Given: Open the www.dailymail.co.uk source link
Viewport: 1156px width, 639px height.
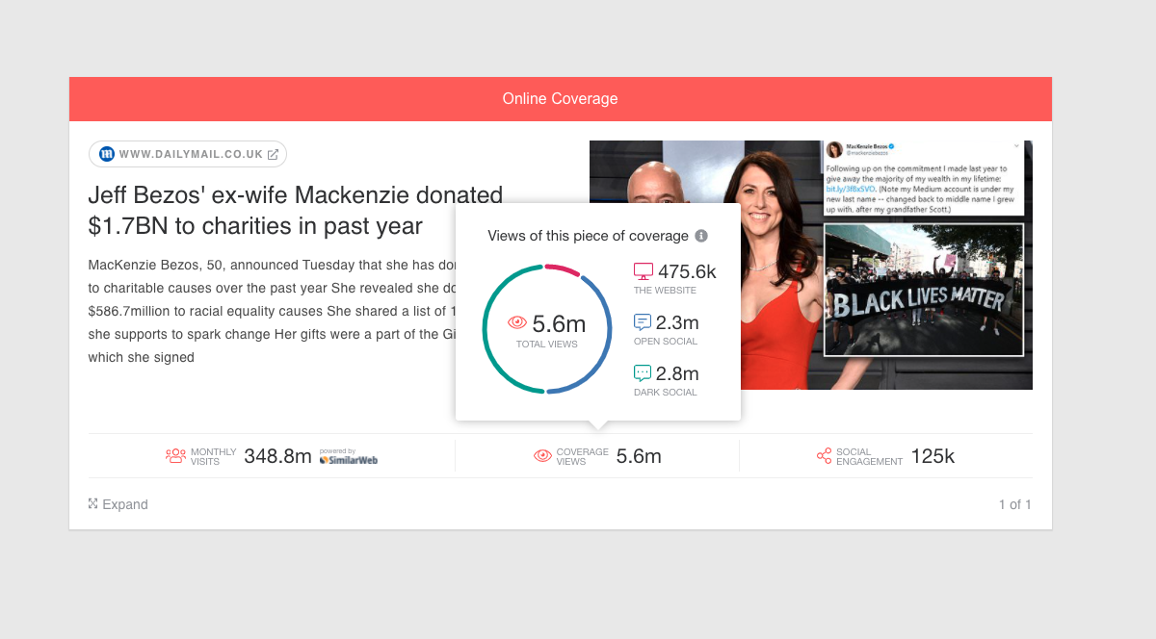Looking at the screenshot, I should point(188,154).
